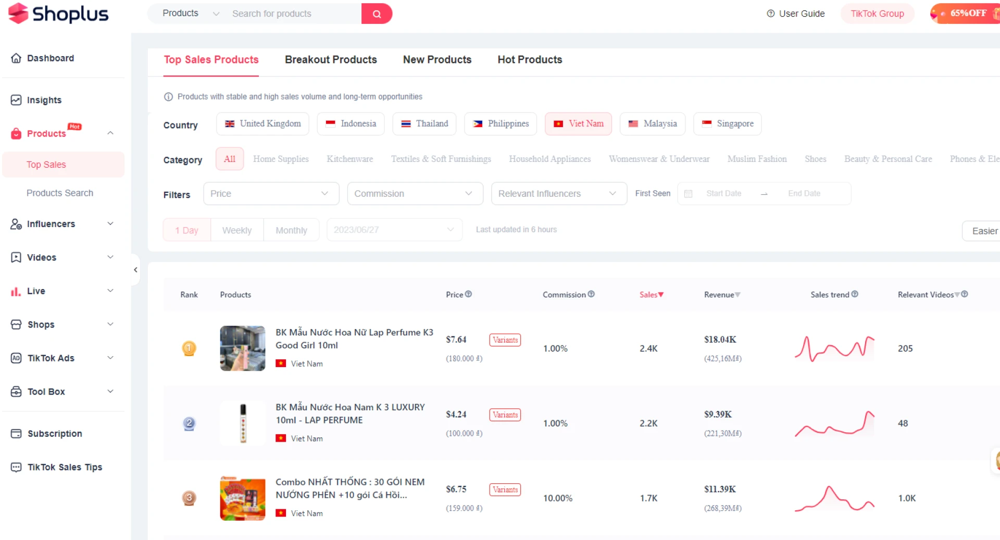The height and width of the screenshot is (540, 1000).
Task: Open the Price filter dropdown
Action: [x=271, y=194]
